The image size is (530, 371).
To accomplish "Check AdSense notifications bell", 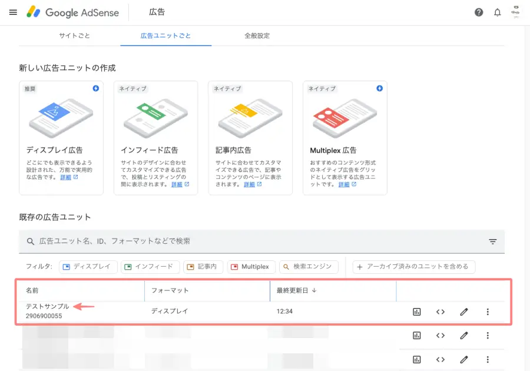I will (497, 12).
